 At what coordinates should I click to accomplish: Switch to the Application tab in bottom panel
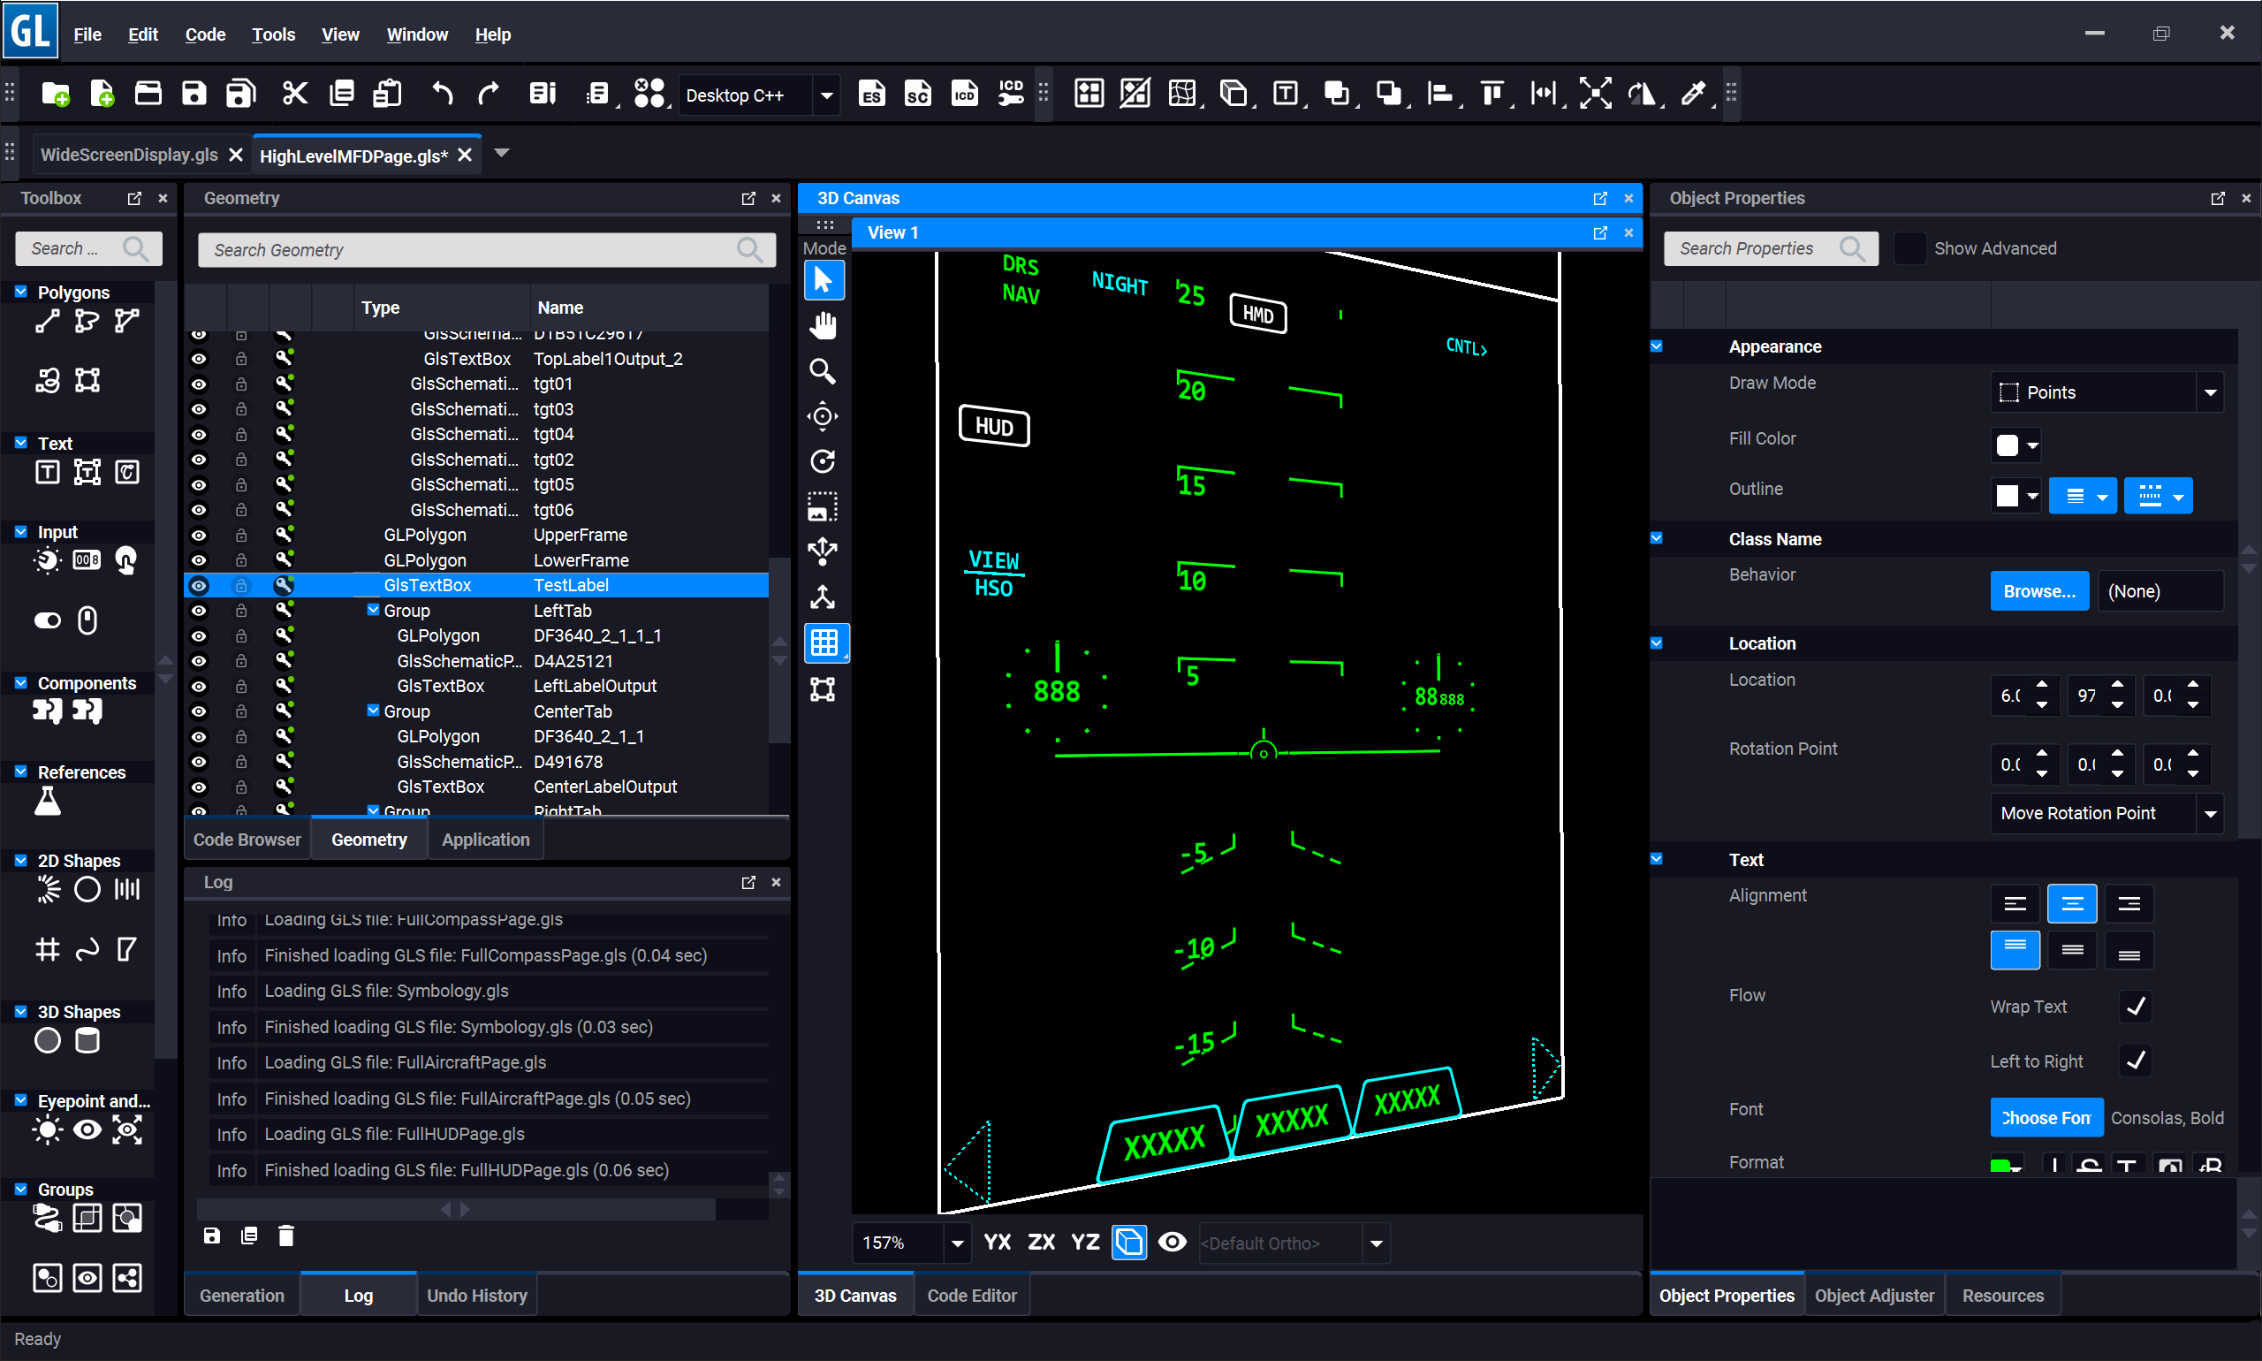click(x=483, y=839)
